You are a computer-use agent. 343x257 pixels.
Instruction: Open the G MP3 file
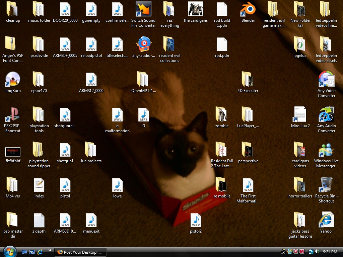(143, 115)
